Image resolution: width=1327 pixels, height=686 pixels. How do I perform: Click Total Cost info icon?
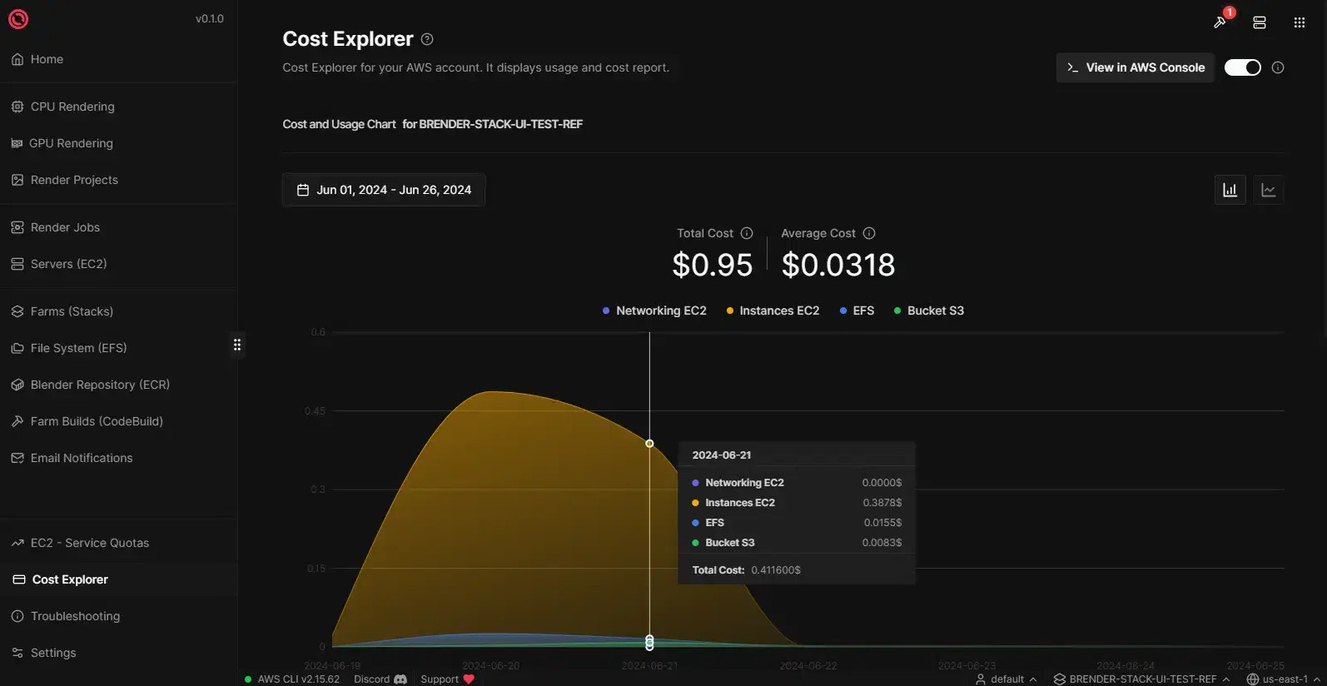[747, 233]
